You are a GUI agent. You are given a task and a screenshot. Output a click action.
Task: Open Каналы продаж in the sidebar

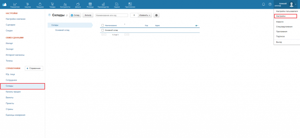[13, 92]
